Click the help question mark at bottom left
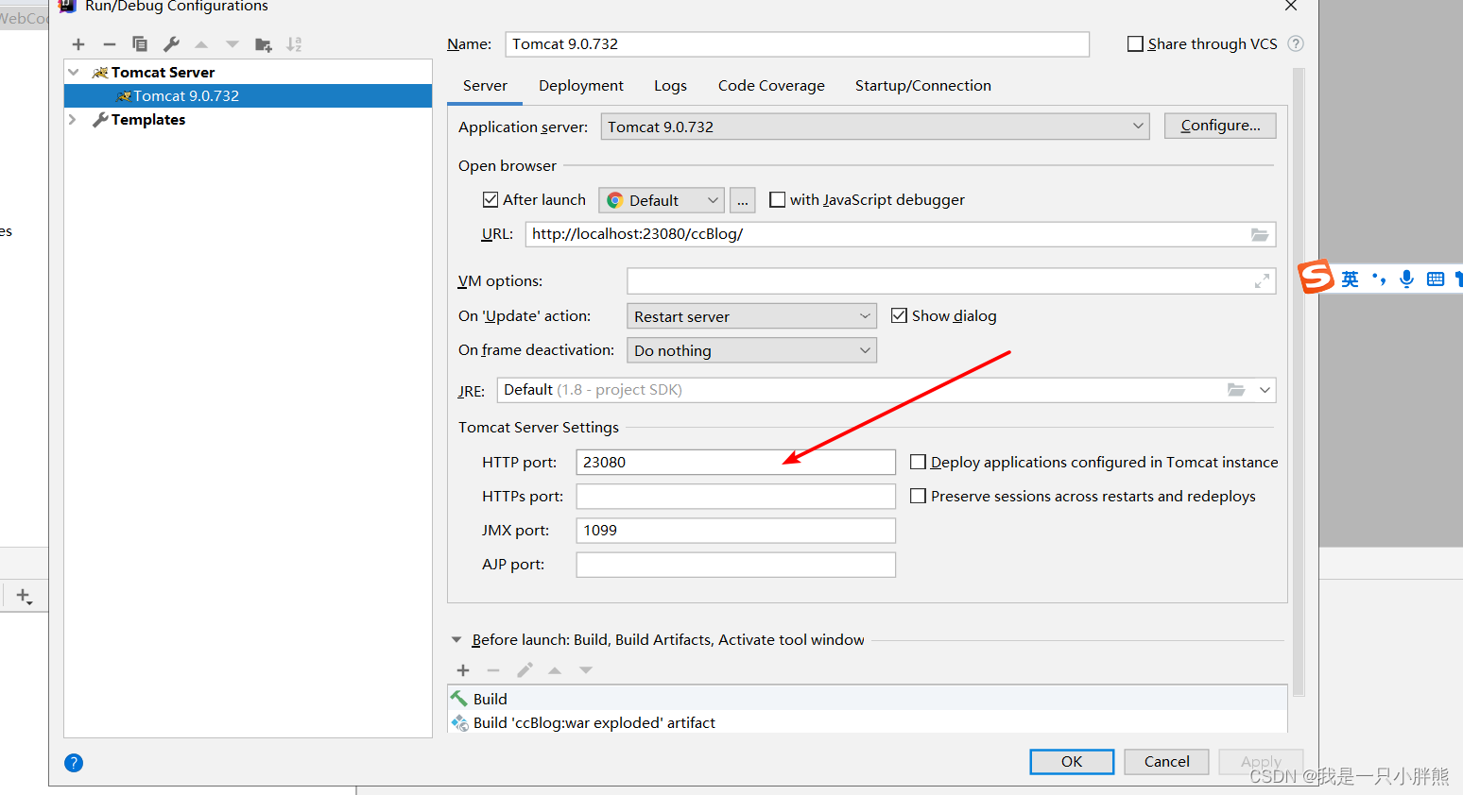The width and height of the screenshot is (1463, 795). (74, 763)
